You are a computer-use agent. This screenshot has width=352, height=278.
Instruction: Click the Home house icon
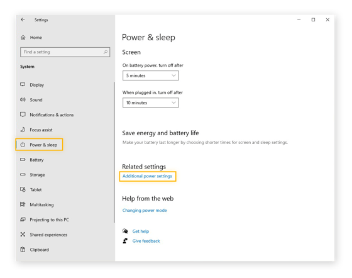tap(23, 37)
